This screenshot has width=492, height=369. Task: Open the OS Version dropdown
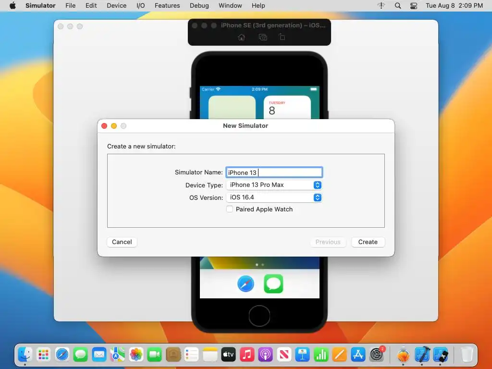[x=274, y=197]
